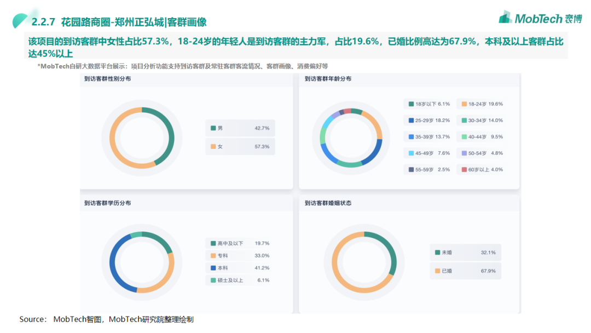Click the Source MobTech智图 citation text

107,319
